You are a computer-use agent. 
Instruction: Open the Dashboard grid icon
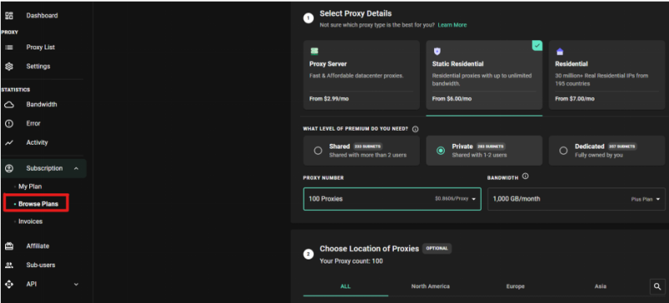coord(9,15)
